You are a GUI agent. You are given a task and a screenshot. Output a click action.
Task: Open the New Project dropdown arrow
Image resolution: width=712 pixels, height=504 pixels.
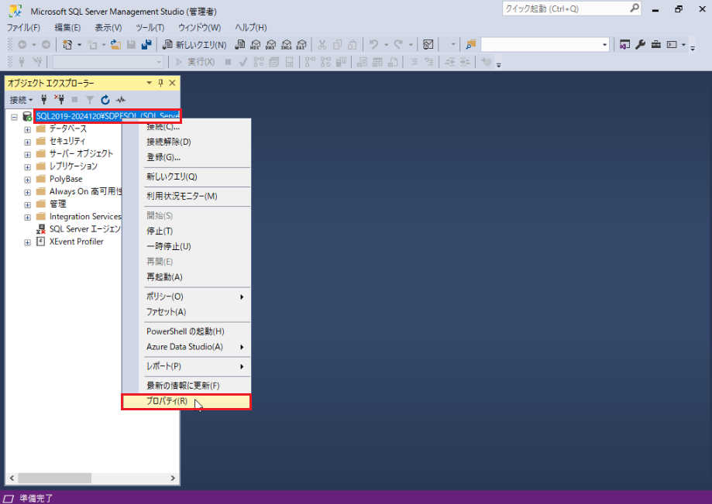click(79, 44)
